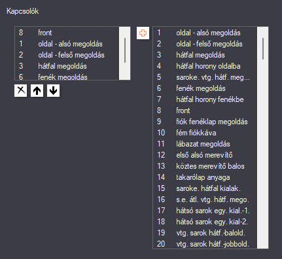The height and width of the screenshot is (259, 282).
Task: Select 'vtg. sarok hátf.-jobbold.' item
Action: click(205, 244)
